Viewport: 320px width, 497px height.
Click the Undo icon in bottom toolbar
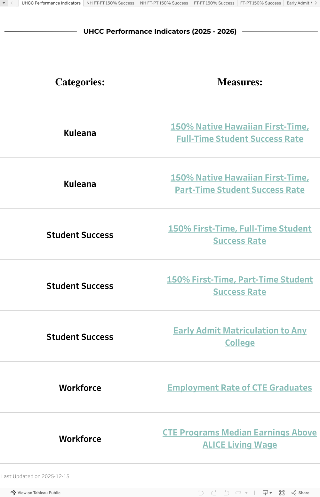201,493
